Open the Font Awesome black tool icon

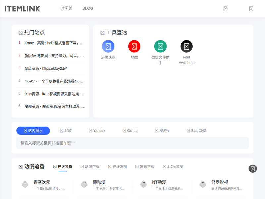tap(186, 46)
